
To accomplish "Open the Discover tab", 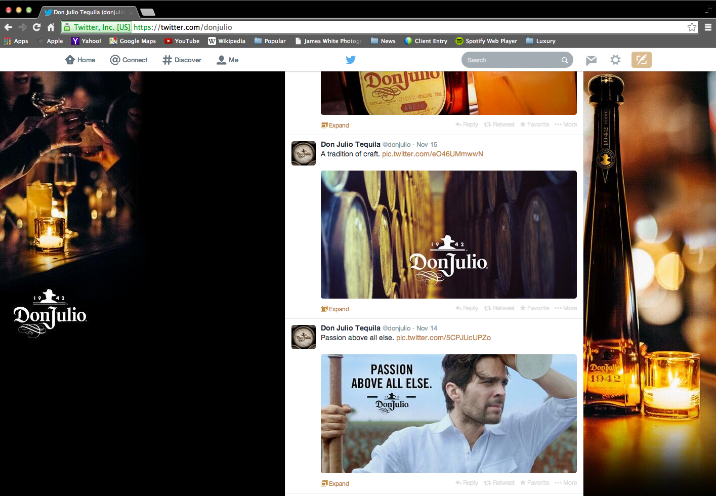I will 182,60.
